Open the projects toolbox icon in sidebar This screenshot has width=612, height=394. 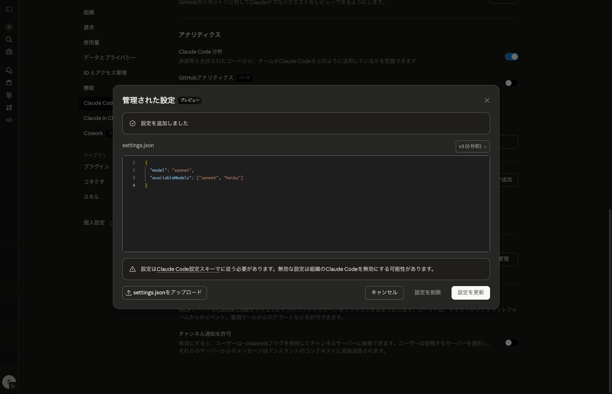pos(9,52)
